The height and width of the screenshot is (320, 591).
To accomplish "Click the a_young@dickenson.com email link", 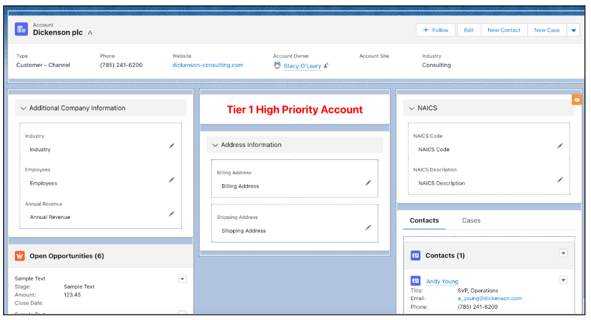I will (490, 298).
